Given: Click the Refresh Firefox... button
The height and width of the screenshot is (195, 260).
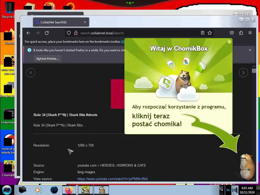Looking at the screenshot, I should click(x=47, y=59).
